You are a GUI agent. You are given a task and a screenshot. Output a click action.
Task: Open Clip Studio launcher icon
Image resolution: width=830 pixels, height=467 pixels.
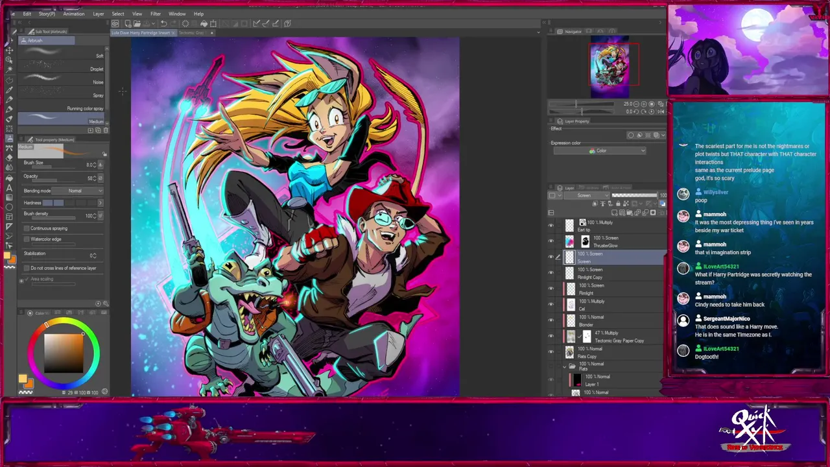[x=115, y=23]
